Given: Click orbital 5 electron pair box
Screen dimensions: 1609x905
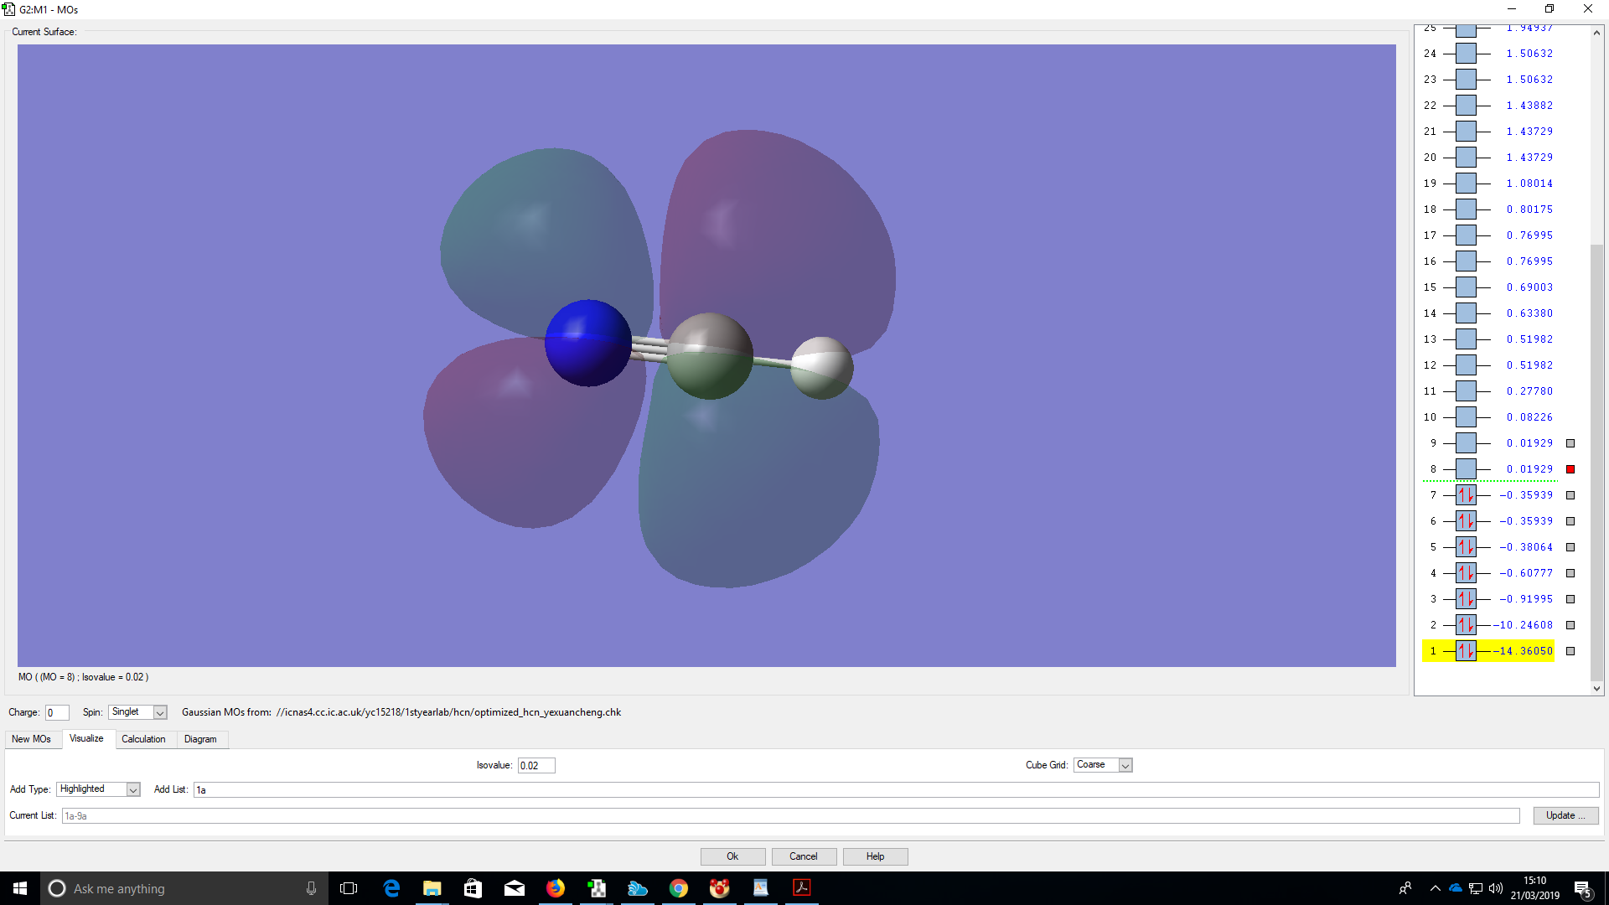Looking at the screenshot, I should coord(1466,547).
